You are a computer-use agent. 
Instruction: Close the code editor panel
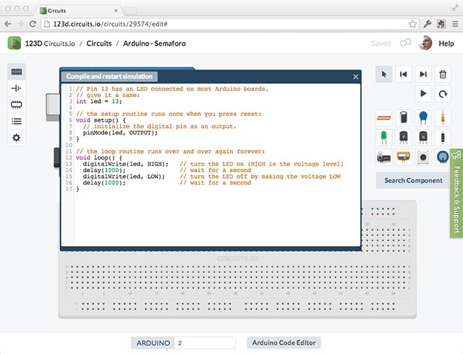[355, 77]
